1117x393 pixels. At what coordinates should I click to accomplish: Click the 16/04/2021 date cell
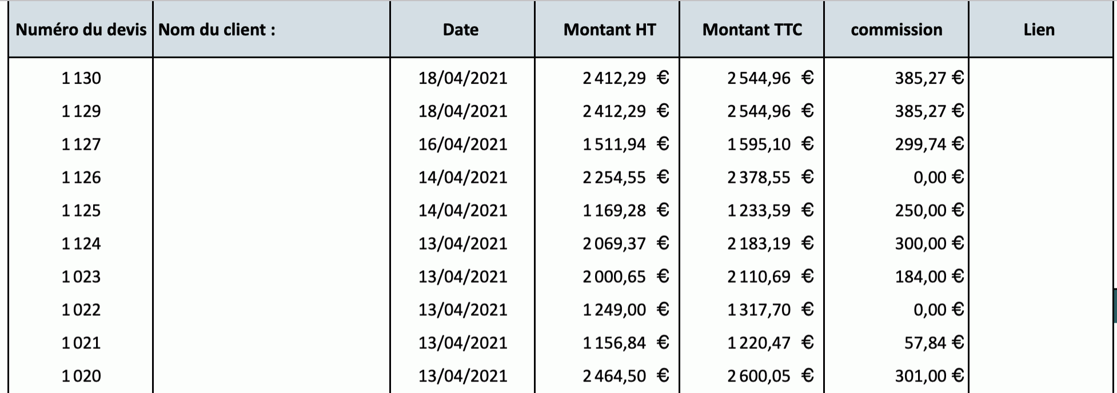coord(462,144)
